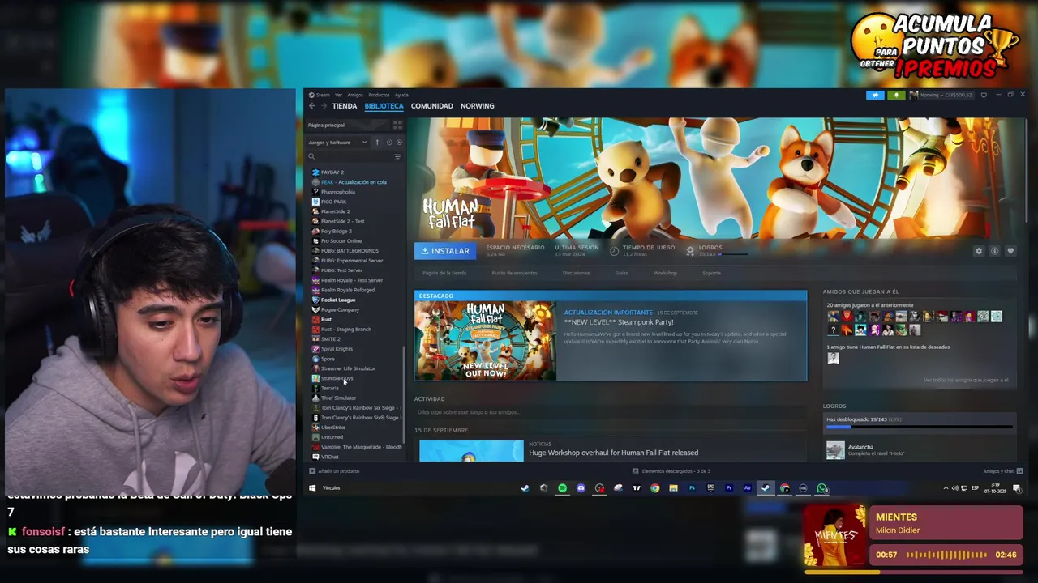The width and height of the screenshot is (1038, 583).
Task: Switch to the BIBLIOTECA tab
Action: pyautogui.click(x=384, y=106)
